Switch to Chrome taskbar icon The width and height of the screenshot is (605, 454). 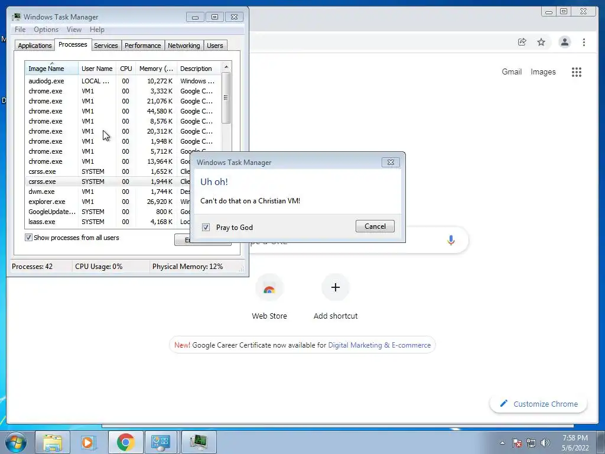click(125, 442)
